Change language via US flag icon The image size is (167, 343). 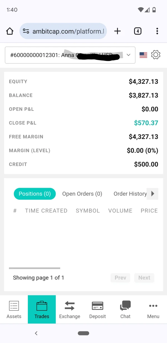[143, 55]
